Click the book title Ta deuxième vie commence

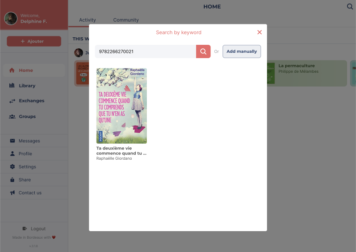pyautogui.click(x=121, y=150)
